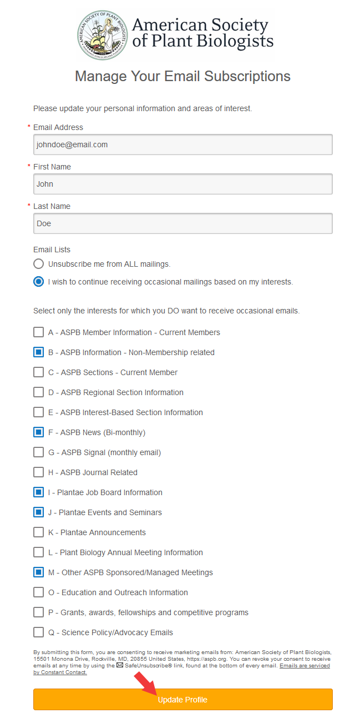Uncheck M - Other ASPB Sponsored/Managed Meetings
Viewport: 355px width, 723px height.
38,572
